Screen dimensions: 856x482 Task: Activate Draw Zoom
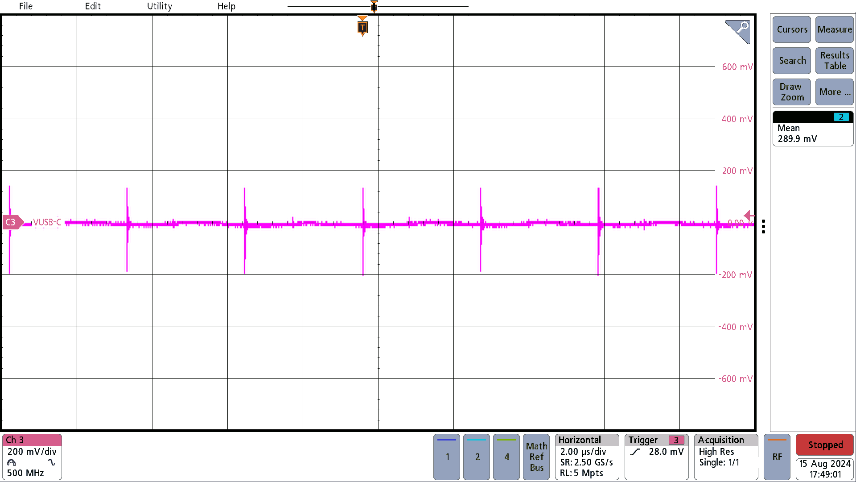[x=792, y=92]
